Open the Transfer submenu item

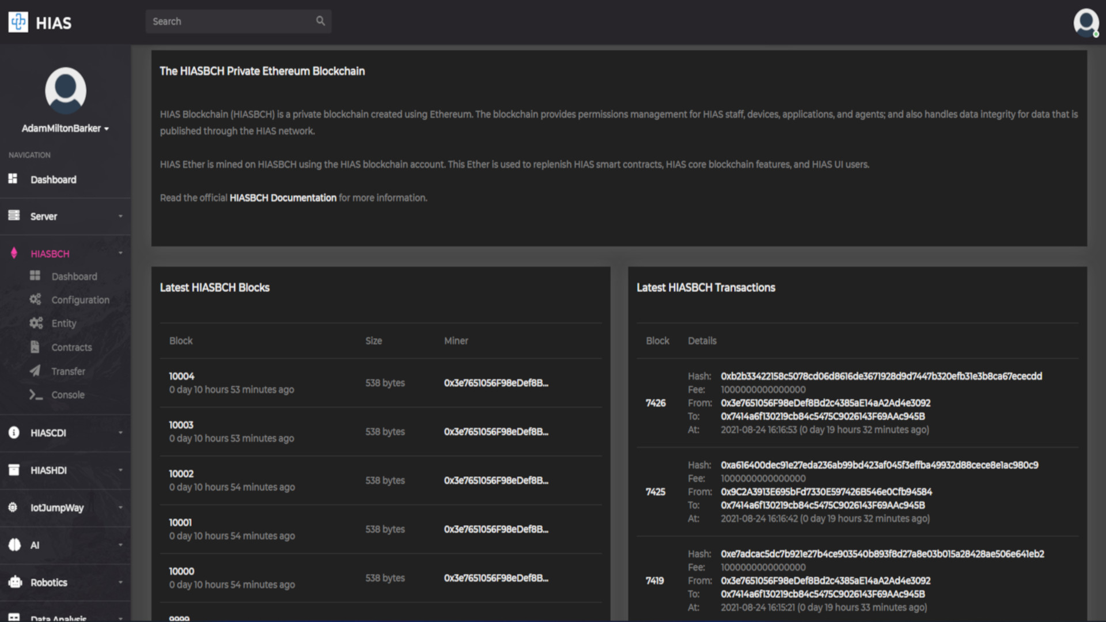click(68, 371)
